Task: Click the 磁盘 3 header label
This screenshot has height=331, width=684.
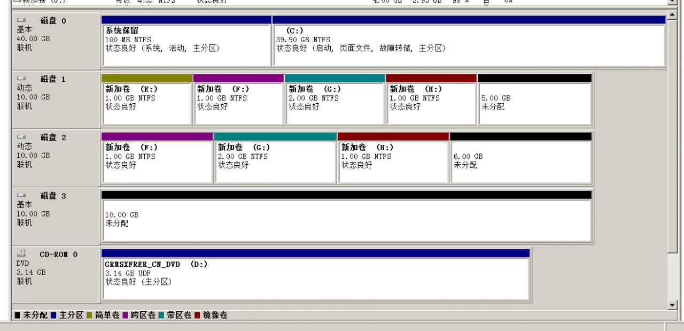Action: tap(53, 196)
